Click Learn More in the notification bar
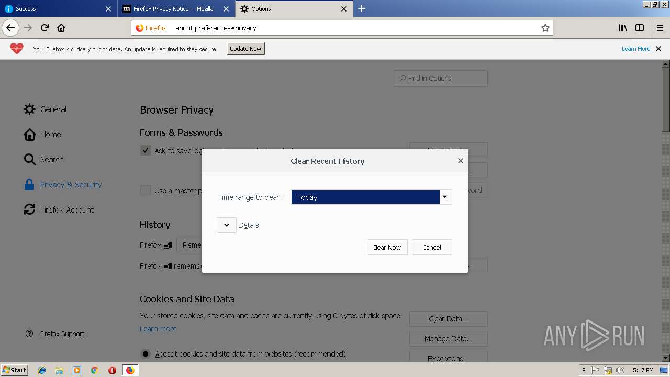The image size is (670, 377). [636, 49]
